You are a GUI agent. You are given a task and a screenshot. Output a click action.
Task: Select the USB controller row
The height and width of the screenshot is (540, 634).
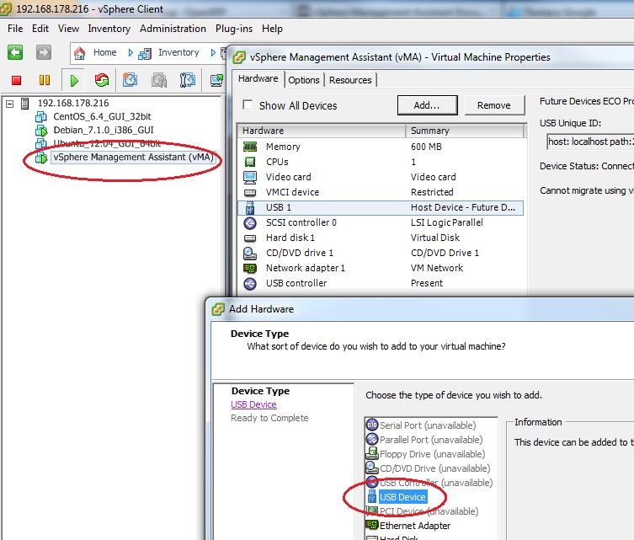point(380,283)
